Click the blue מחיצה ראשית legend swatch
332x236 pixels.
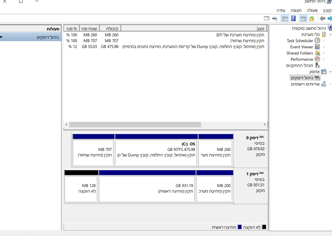click(x=240, y=227)
